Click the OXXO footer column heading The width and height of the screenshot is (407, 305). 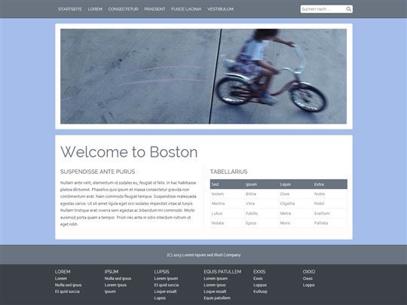point(309,272)
